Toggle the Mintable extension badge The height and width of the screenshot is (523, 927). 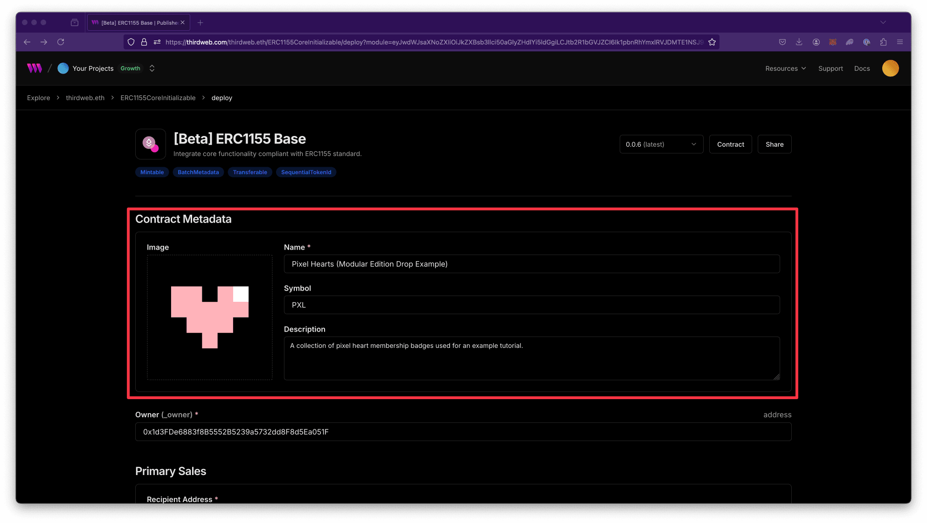(152, 172)
